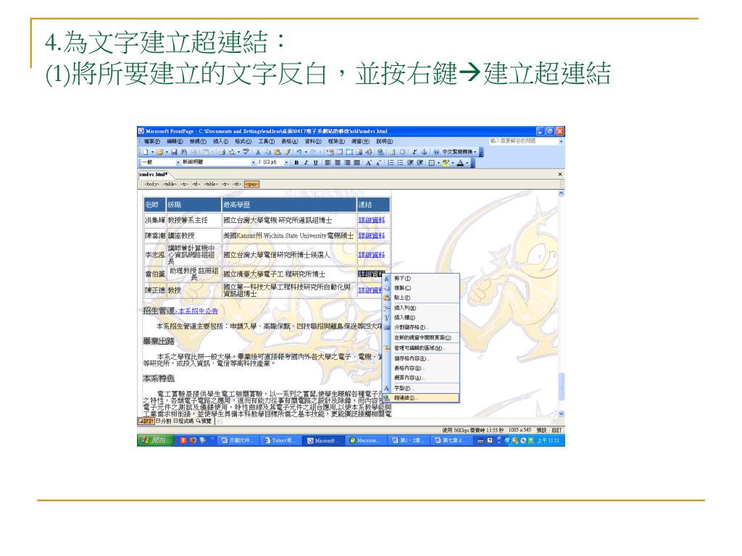Screen dimensions: 742x556
Task: Click 詳細資料 link in 陳震潮 row
Action: click(x=372, y=235)
